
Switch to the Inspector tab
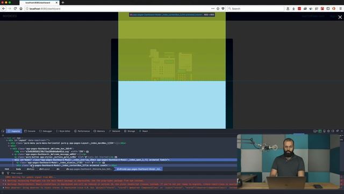(14, 131)
